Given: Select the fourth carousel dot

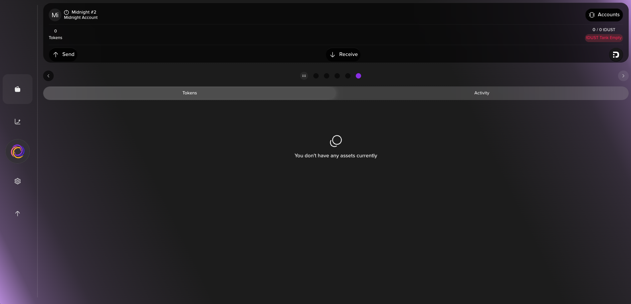Looking at the screenshot, I should pyautogui.click(x=348, y=76).
